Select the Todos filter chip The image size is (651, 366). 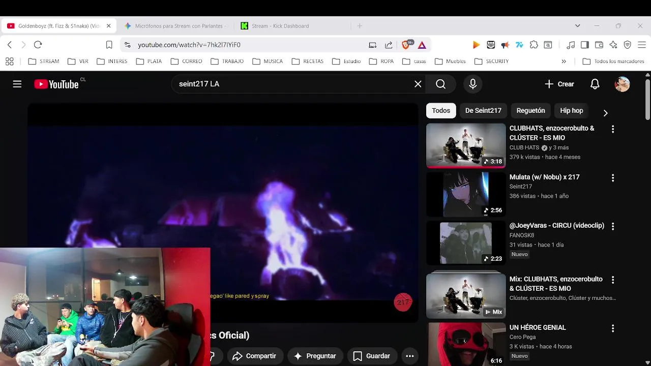[441, 110]
